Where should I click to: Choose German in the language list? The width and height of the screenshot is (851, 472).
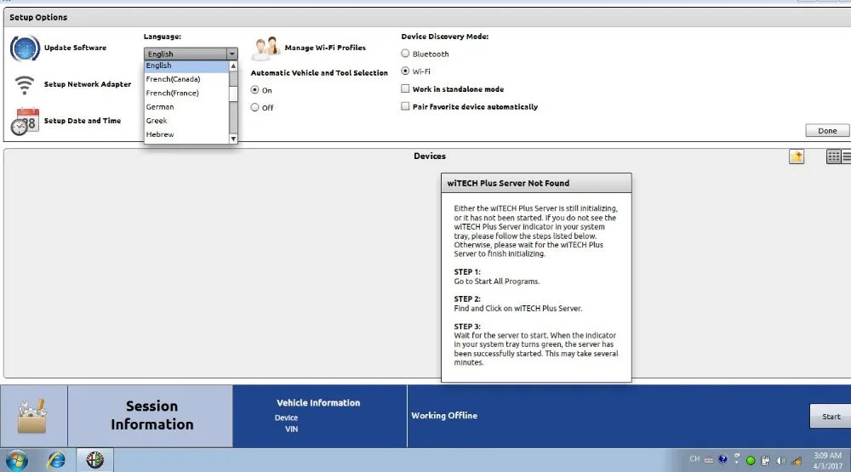coord(186,107)
